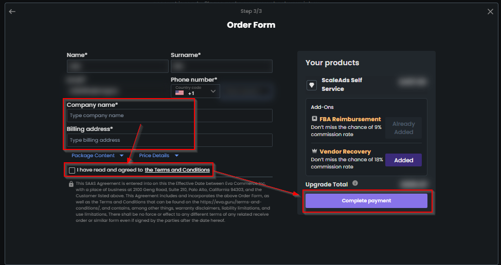This screenshot has height=265, width=501.
Task: Expand the Package Content section
Action: 97,156
